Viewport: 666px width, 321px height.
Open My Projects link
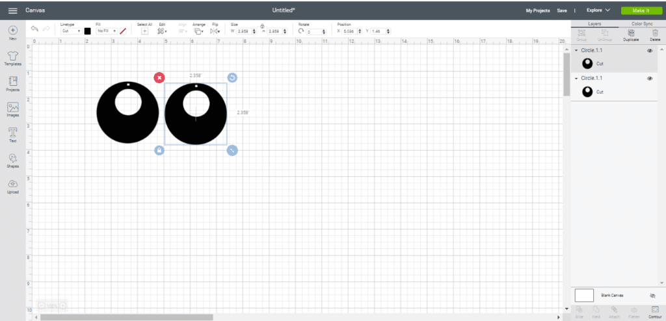pos(538,11)
